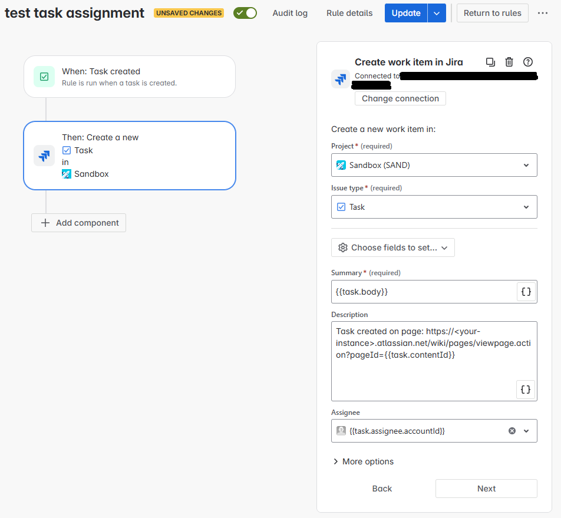This screenshot has width=561, height=518.
Task: Clear the Assignee value with the x icon
Action: [512, 431]
